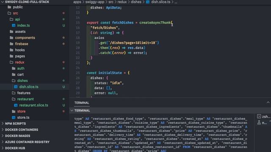Open restaurant.slice.ts file
Viewport: 271px width, 152px height.
tap(33, 105)
